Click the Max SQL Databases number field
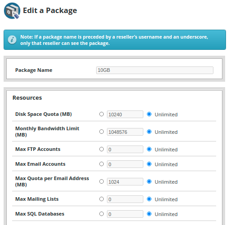This screenshot has width=235, height=225. tap(125, 214)
